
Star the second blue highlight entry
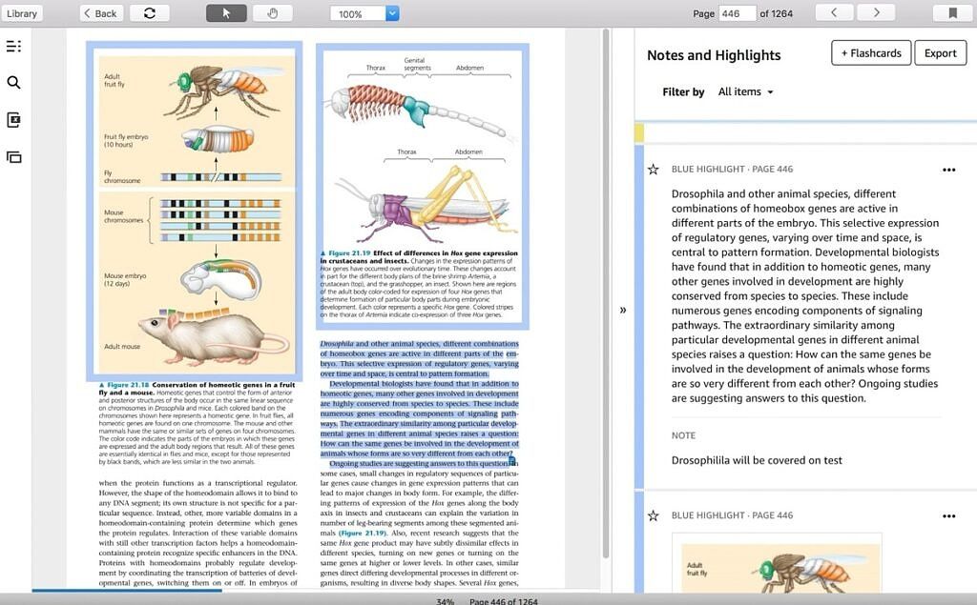pos(653,515)
